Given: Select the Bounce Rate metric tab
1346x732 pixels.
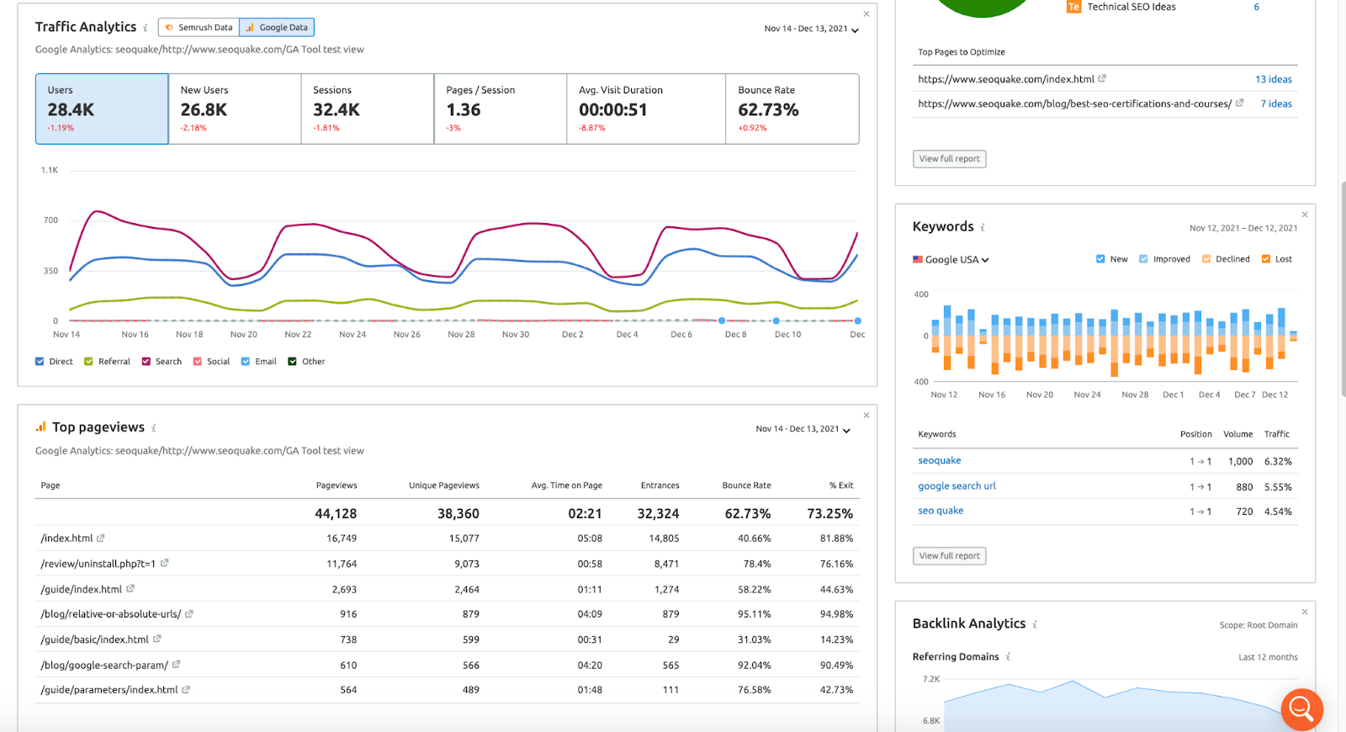Looking at the screenshot, I should (792, 109).
